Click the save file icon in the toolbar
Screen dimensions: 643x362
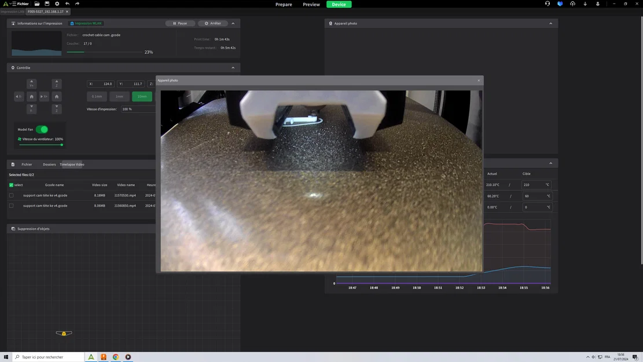pos(47,4)
